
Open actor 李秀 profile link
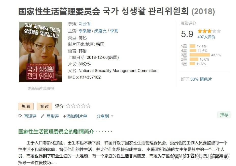(x=114, y=31)
